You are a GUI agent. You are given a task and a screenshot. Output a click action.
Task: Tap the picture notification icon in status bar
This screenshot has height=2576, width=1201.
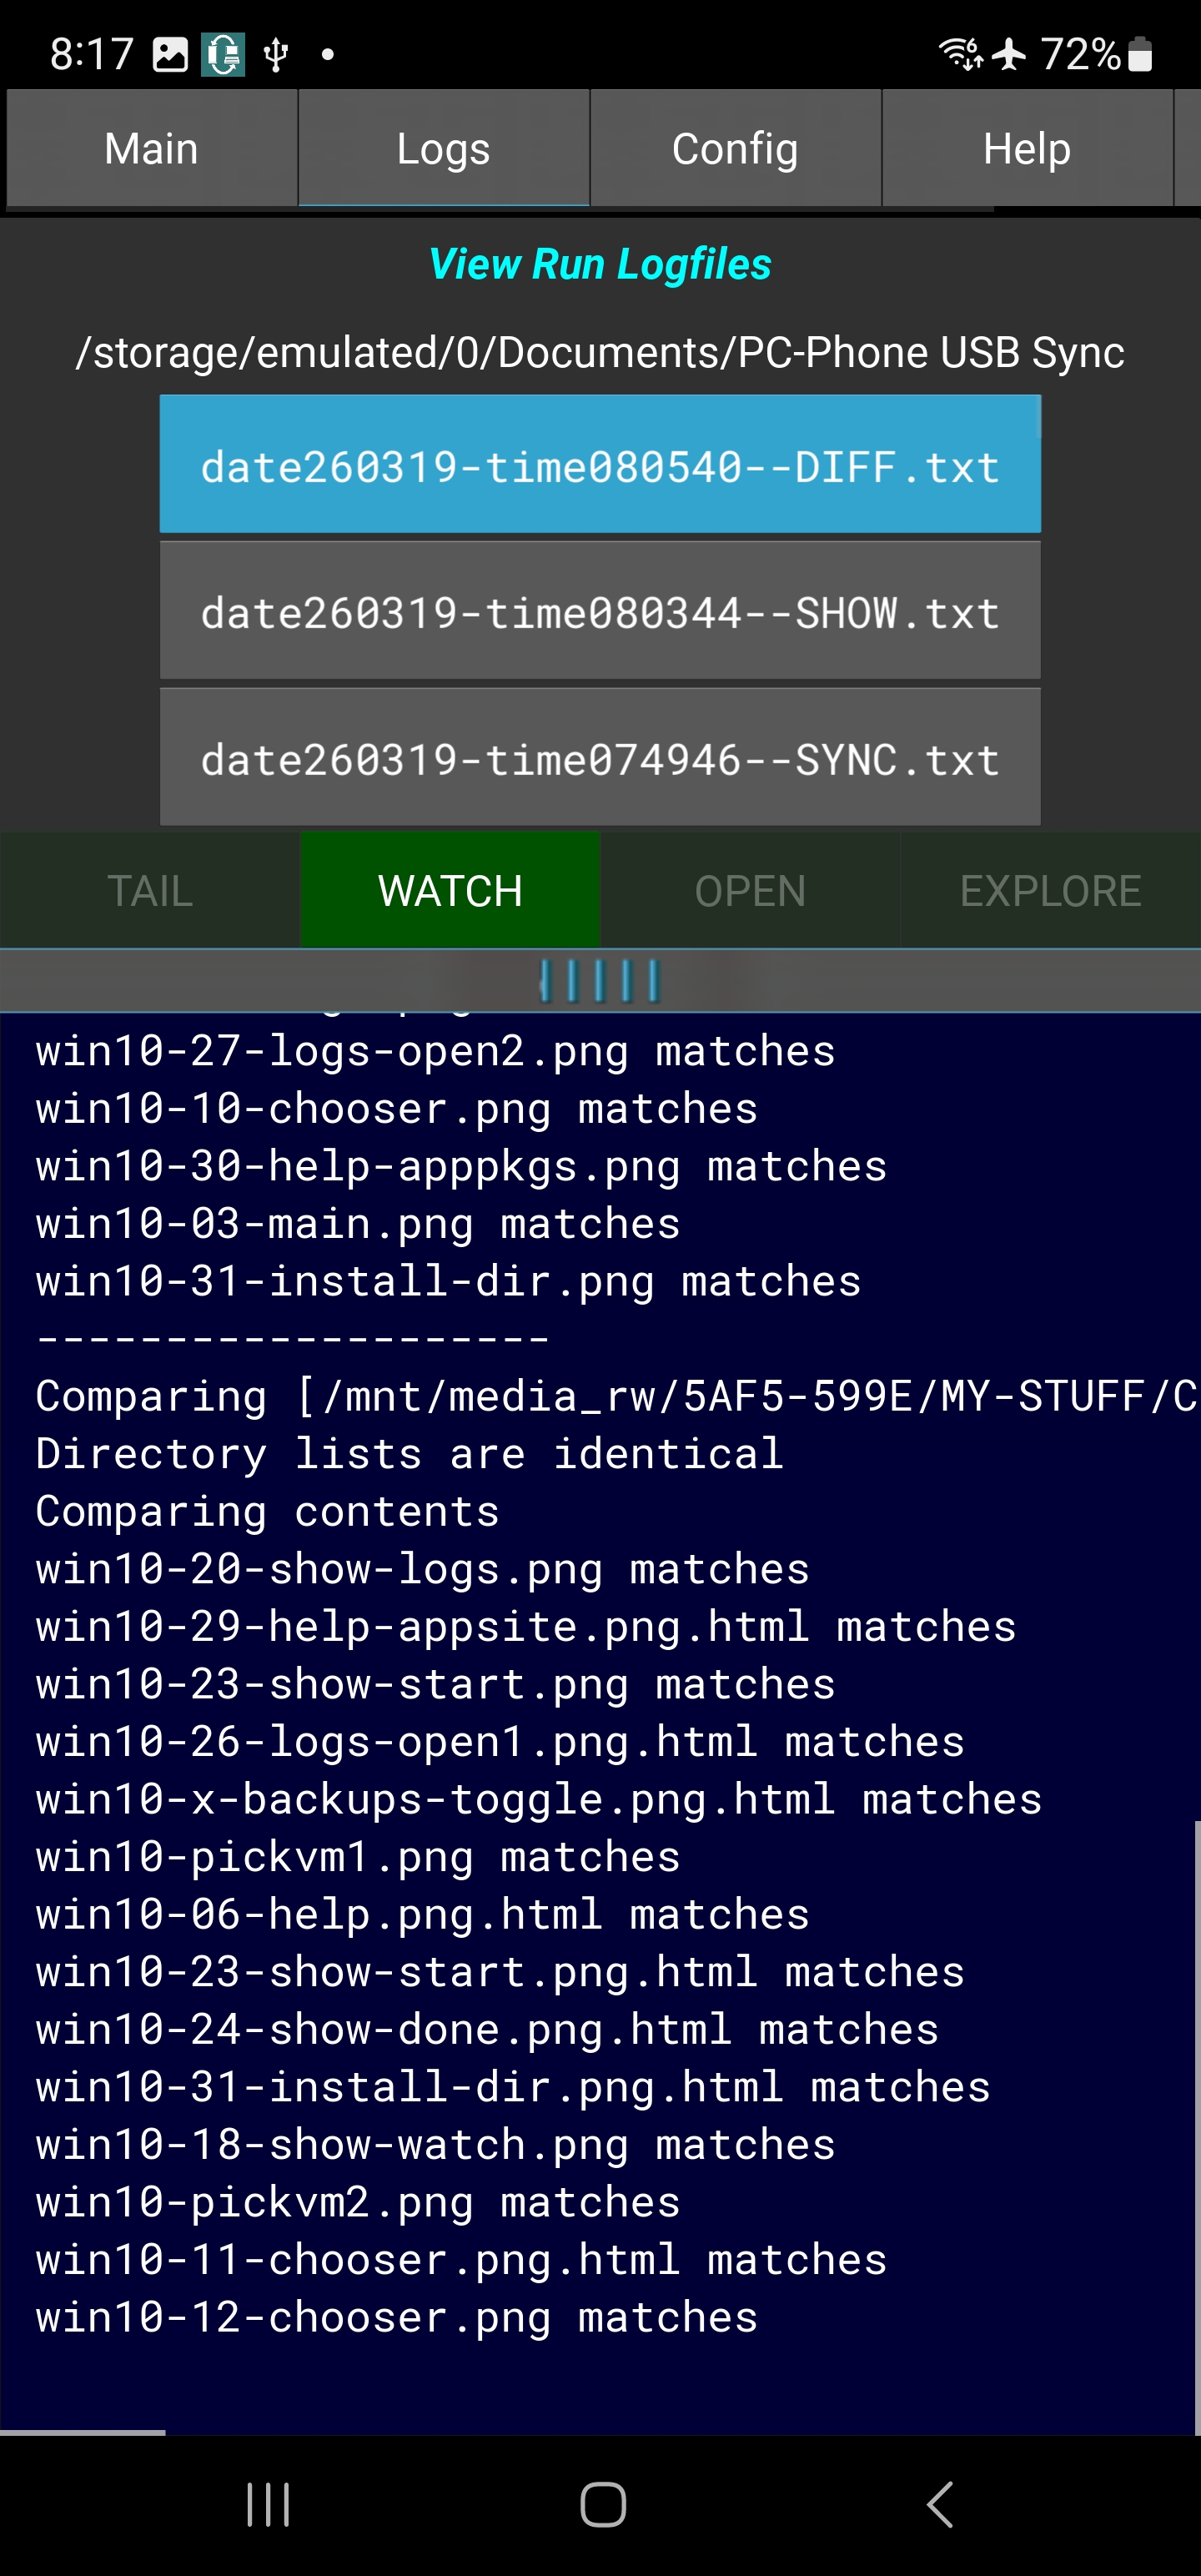click(x=170, y=55)
